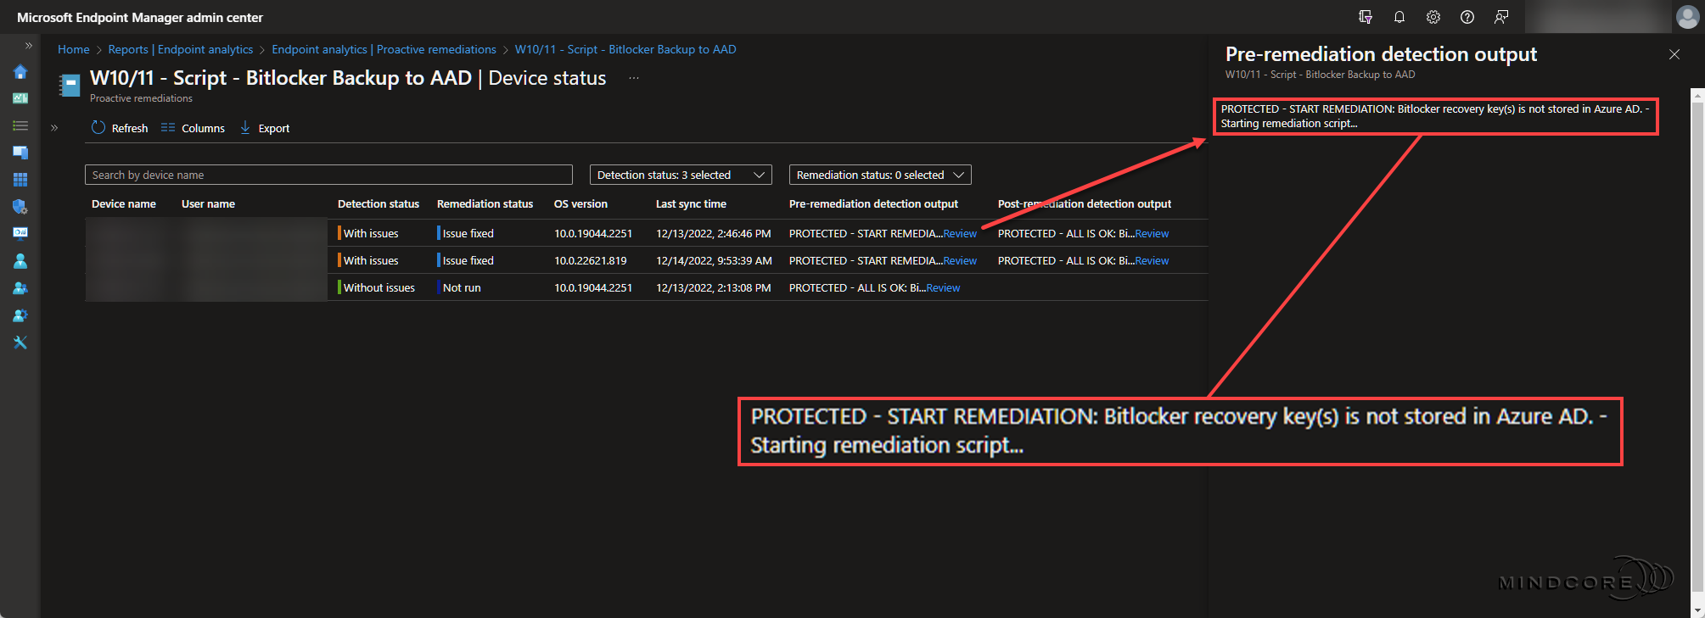Go to Home breadcrumb link
Image resolution: width=1705 pixels, height=618 pixels.
tap(73, 49)
